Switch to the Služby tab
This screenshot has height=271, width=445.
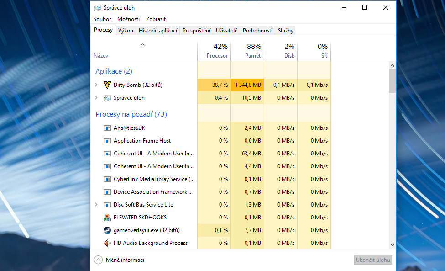[x=286, y=31]
